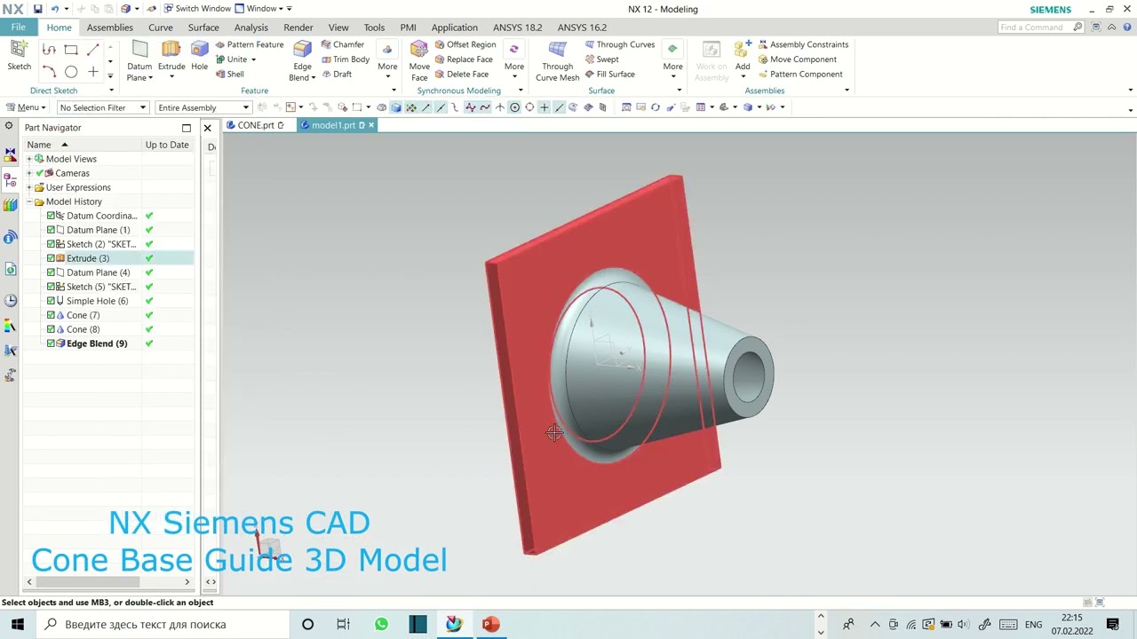Select the circle tool in Direct Sketch

pos(71,72)
